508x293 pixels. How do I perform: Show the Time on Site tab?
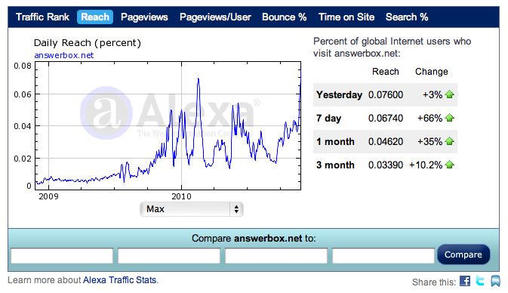346,17
